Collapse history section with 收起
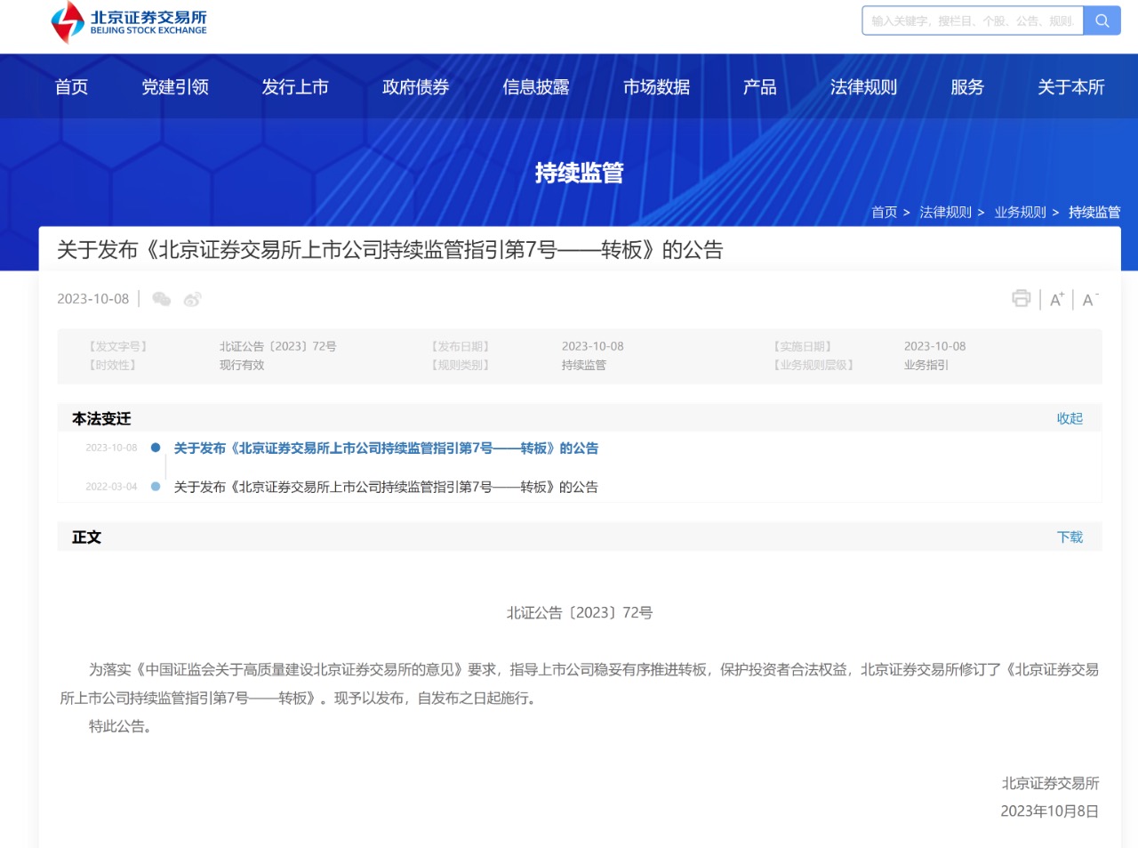Screen dimensions: 1138x848 coord(1070,418)
